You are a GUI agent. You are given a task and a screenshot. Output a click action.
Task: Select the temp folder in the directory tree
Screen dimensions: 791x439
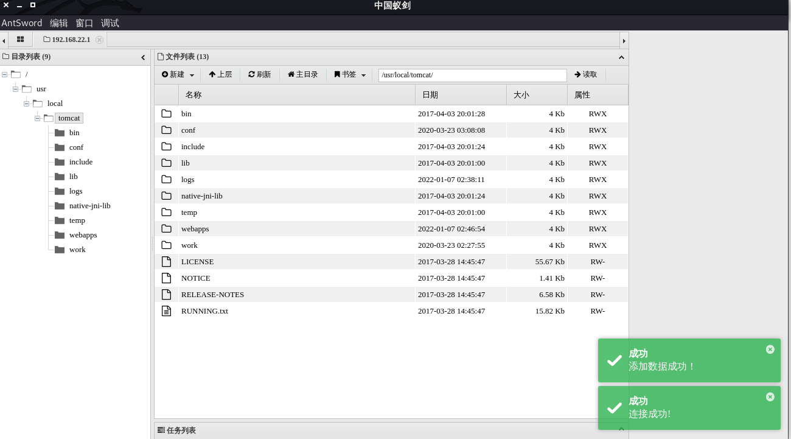pyautogui.click(x=77, y=220)
